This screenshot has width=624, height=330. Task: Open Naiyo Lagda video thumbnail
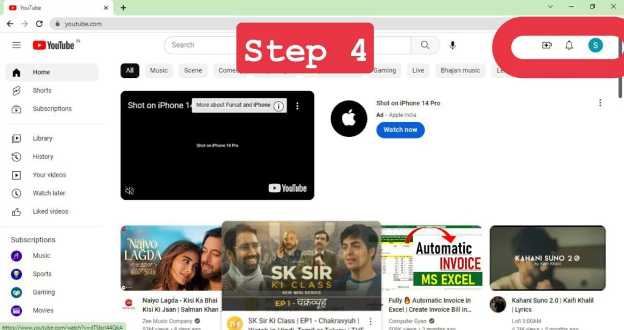tap(171, 258)
